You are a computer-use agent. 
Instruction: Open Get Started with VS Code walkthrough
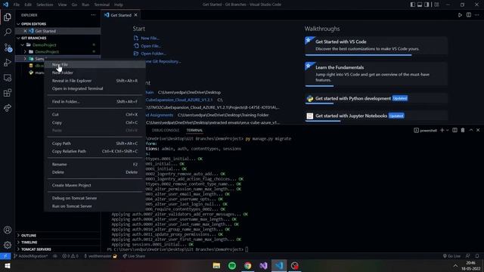tap(376, 45)
